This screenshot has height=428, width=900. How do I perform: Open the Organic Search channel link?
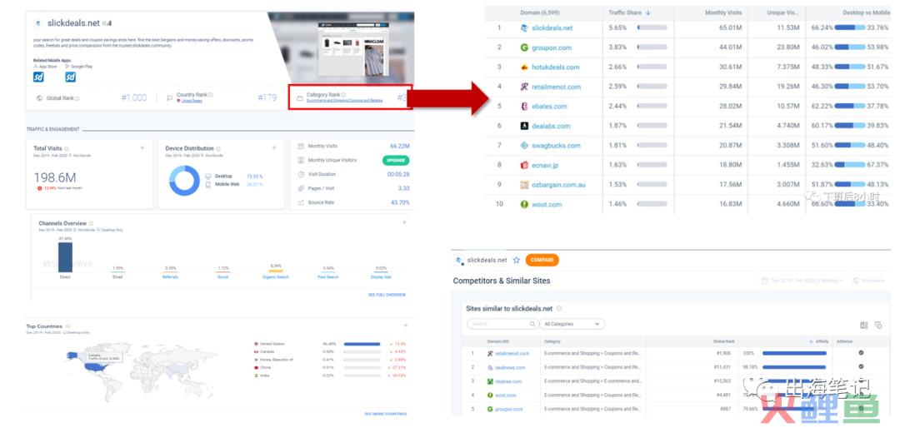(x=276, y=277)
